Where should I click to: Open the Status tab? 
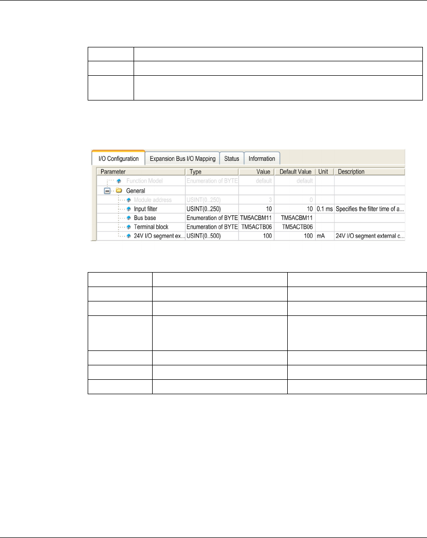pyautogui.click(x=232, y=159)
